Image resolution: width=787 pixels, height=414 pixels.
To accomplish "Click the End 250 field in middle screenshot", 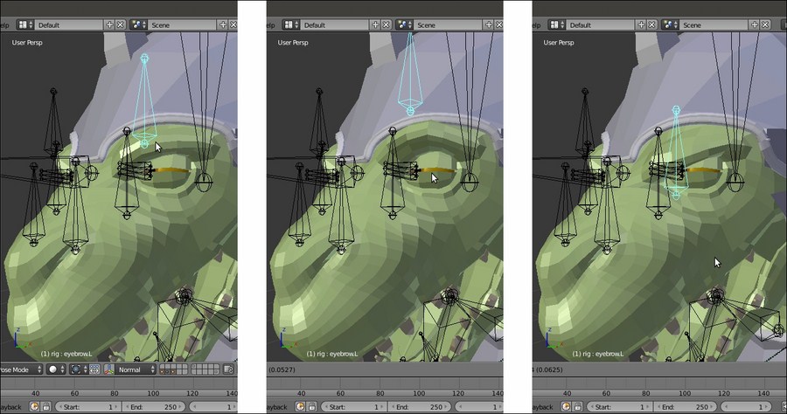I will (x=420, y=407).
